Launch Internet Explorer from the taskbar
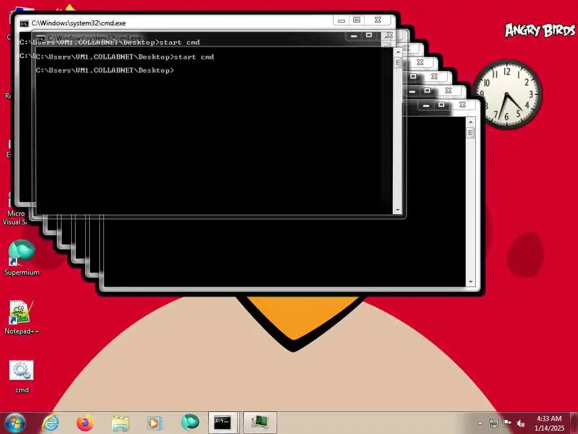Image resolution: width=578 pixels, height=434 pixels. [x=50, y=423]
